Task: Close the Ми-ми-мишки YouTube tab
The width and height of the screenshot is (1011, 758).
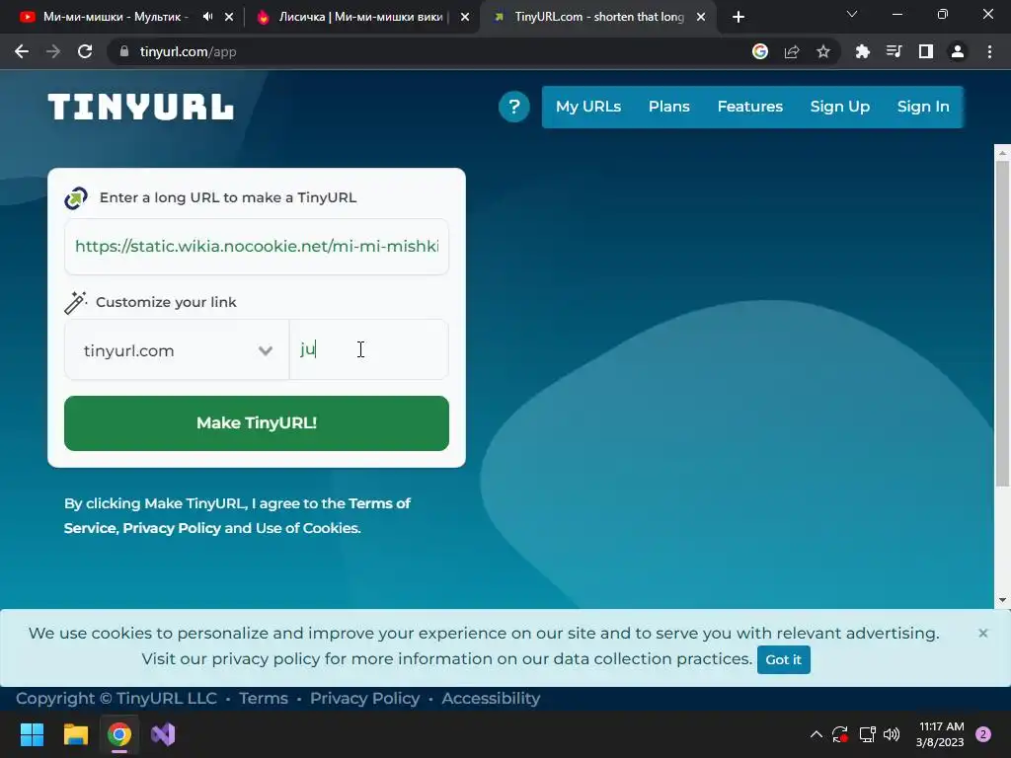Action: click(x=229, y=17)
